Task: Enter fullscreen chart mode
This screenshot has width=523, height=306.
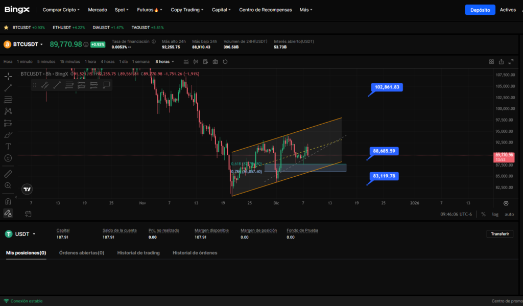Action: click(511, 62)
